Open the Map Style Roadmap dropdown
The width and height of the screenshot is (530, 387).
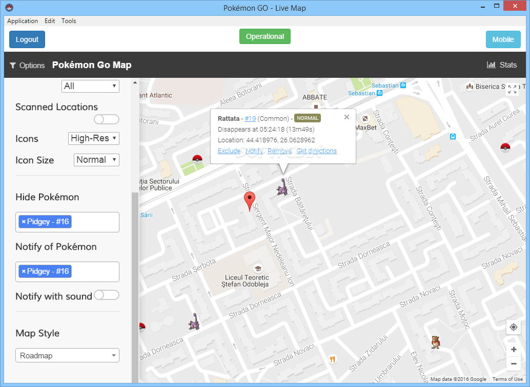67,355
